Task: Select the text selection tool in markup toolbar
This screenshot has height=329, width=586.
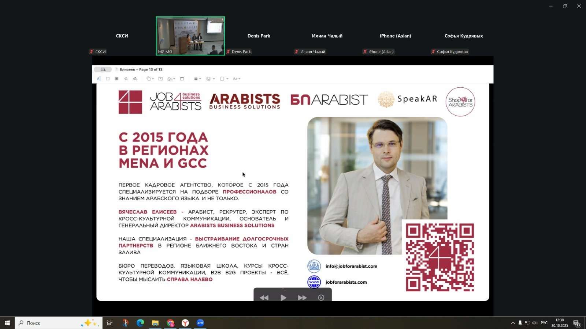Action: point(99,79)
